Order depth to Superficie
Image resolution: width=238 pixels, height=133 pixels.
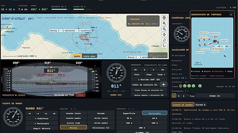click(129, 113)
